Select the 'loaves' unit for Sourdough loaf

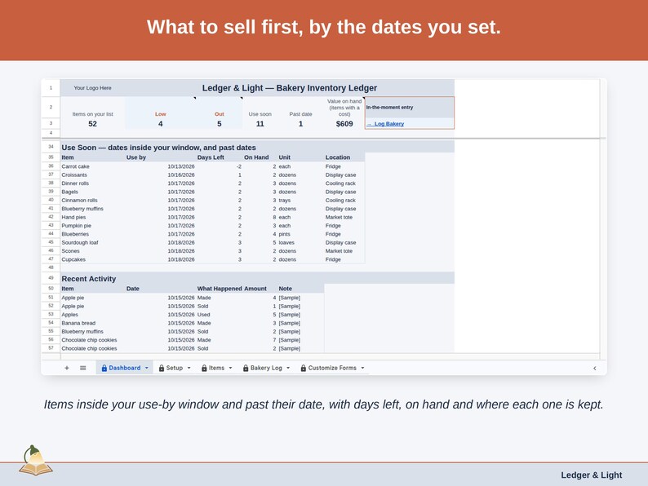coord(300,243)
